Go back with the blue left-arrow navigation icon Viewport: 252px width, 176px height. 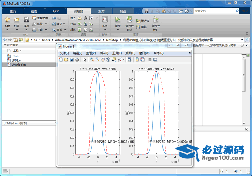click(54, 18)
